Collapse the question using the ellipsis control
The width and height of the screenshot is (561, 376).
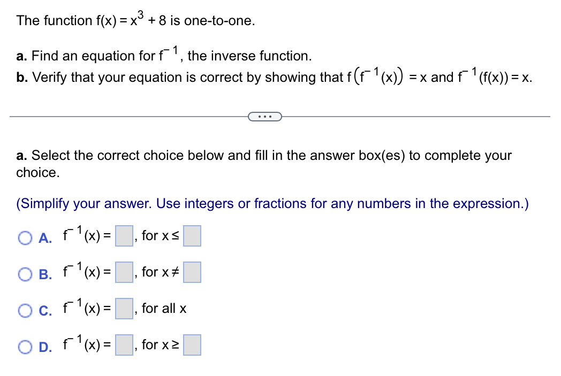(x=265, y=116)
